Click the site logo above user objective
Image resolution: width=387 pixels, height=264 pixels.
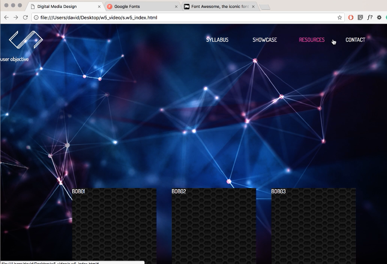[x=26, y=40]
